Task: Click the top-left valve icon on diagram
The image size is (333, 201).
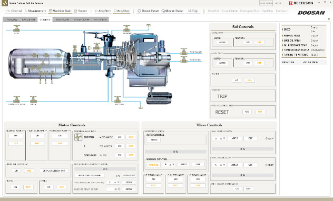Action: [16, 28]
